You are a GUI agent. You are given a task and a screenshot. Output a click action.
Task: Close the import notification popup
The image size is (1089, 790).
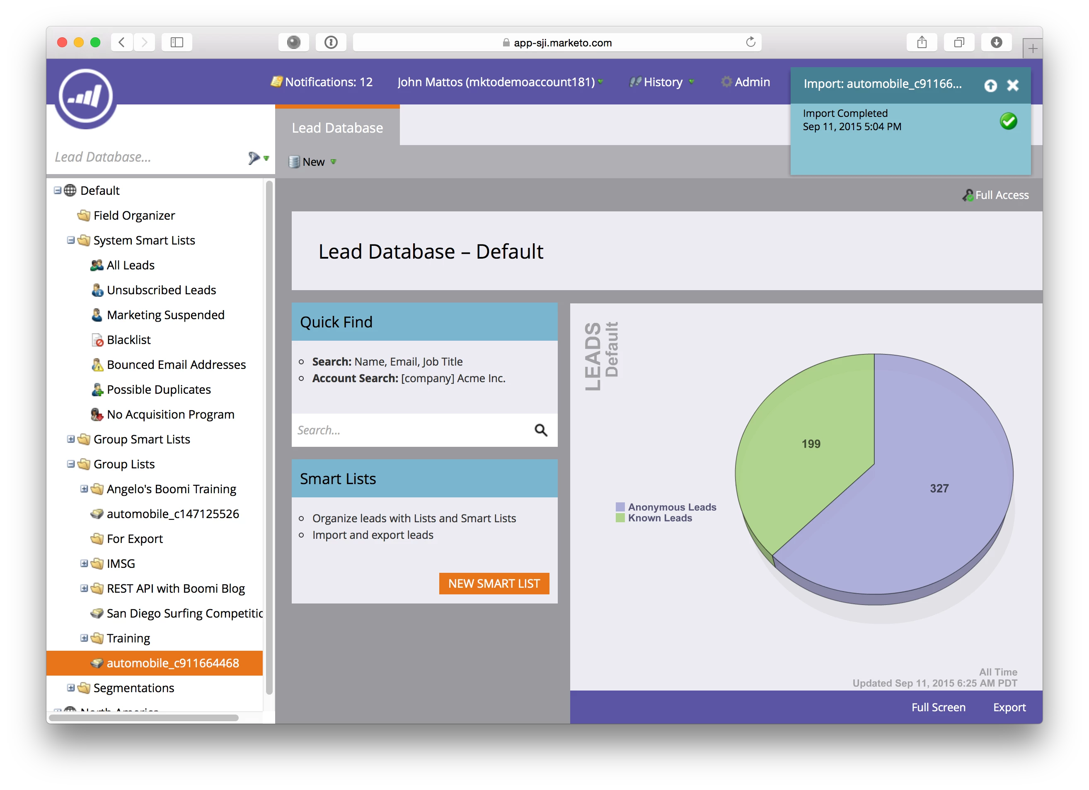tap(1013, 85)
